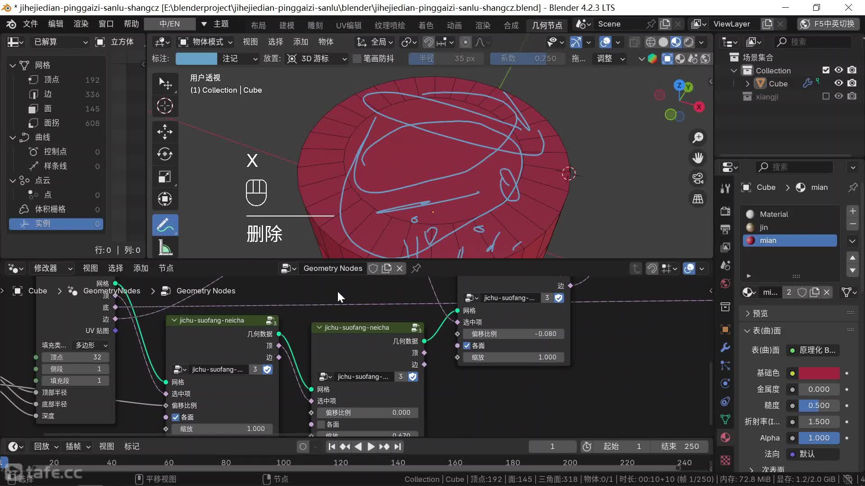Select the Move tool in the toolbar
Screen dimensions: 865x486
pos(165,132)
